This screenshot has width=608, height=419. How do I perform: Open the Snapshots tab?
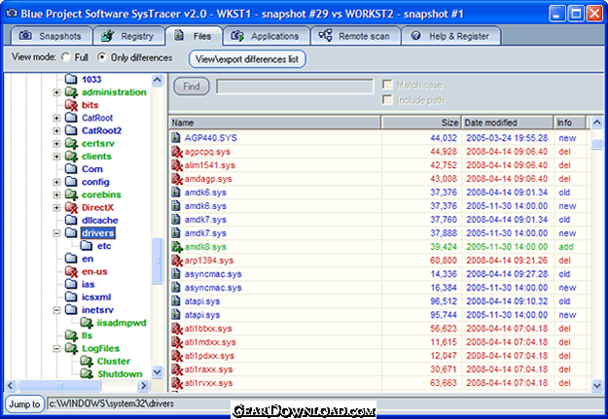(x=52, y=36)
